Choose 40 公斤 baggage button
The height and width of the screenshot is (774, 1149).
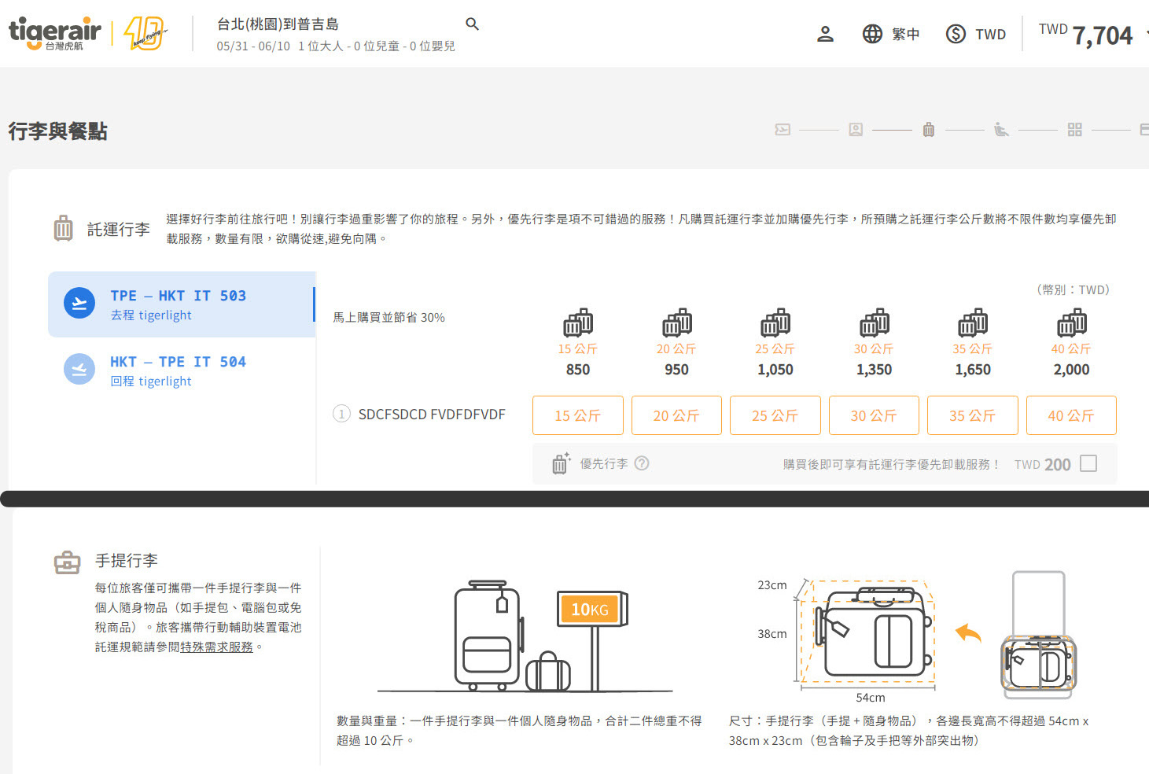(1071, 415)
